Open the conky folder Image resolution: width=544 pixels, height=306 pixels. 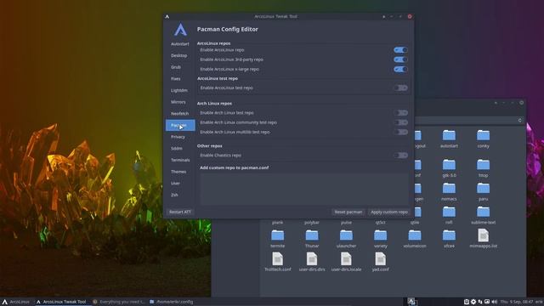483,139
